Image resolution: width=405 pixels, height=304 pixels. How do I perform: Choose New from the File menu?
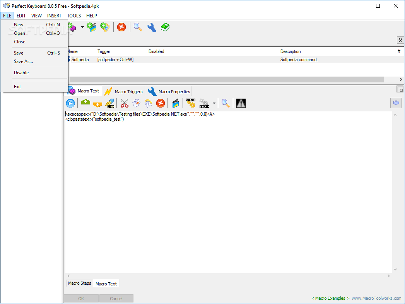coord(34,24)
